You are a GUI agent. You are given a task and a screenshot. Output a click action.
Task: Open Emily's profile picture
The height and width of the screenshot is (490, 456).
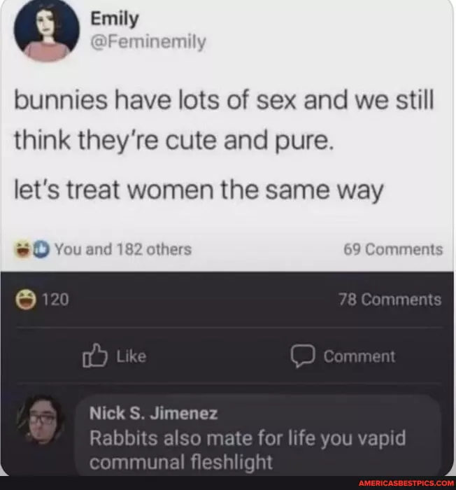click(47, 31)
